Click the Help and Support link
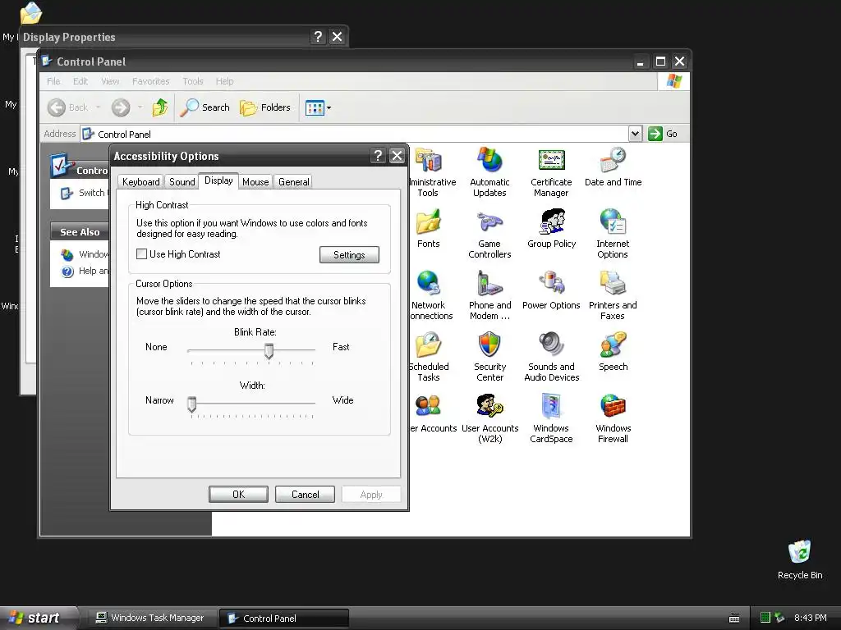Viewport: 841px width, 630px height. coord(85,271)
